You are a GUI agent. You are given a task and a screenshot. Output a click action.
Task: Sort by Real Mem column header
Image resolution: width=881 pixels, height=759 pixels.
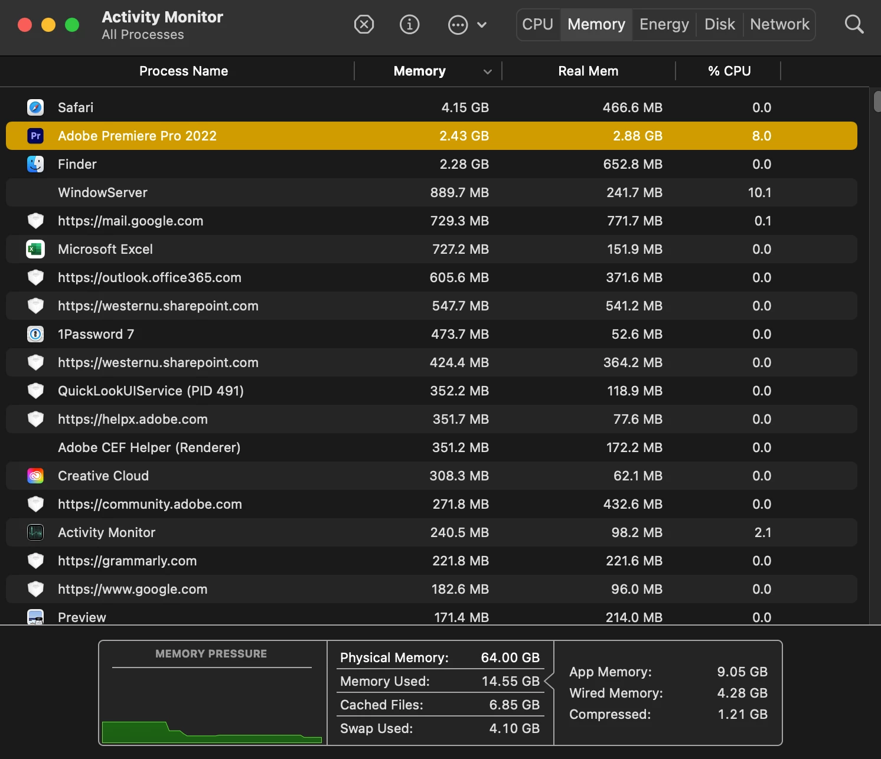pyautogui.click(x=588, y=71)
